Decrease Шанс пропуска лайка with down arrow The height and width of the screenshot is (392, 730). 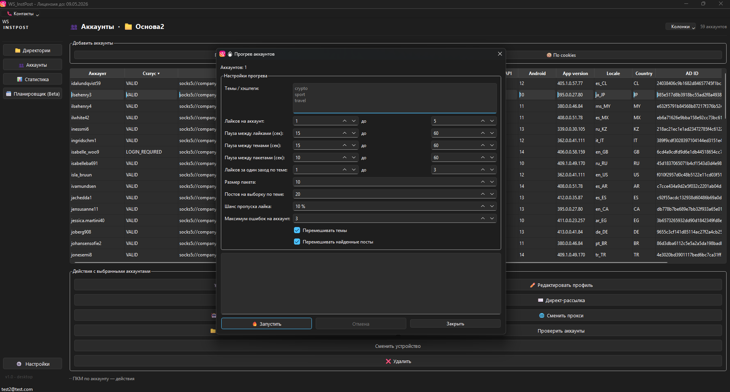(x=492, y=206)
